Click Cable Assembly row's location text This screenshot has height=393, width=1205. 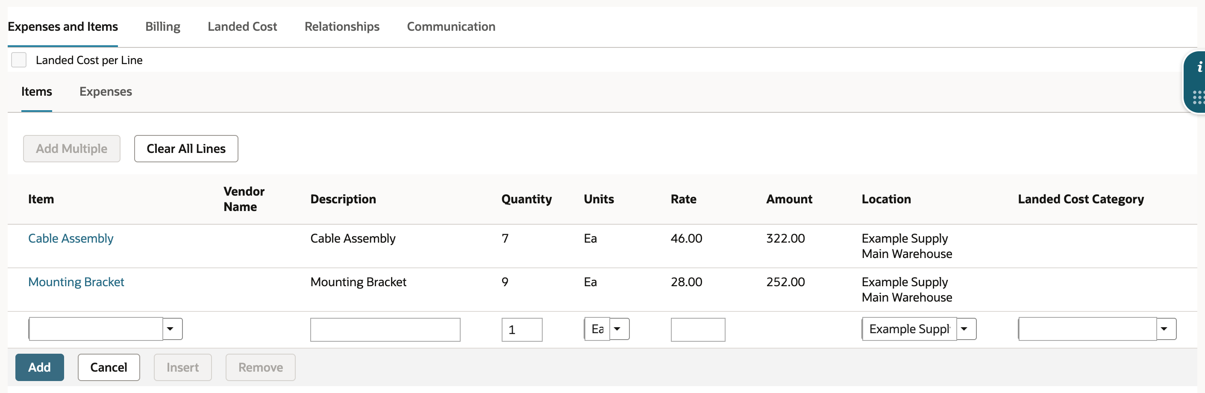(907, 246)
